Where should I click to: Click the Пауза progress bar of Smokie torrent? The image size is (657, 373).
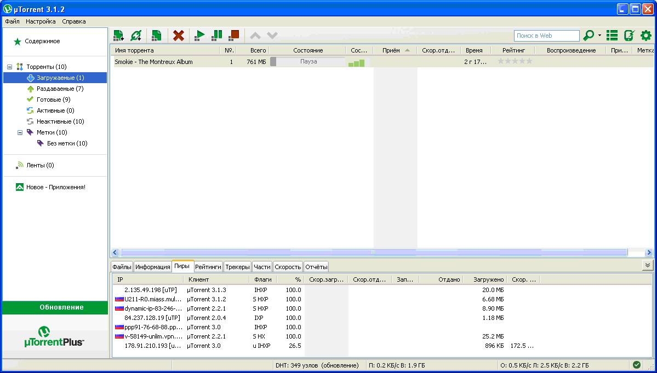point(307,61)
